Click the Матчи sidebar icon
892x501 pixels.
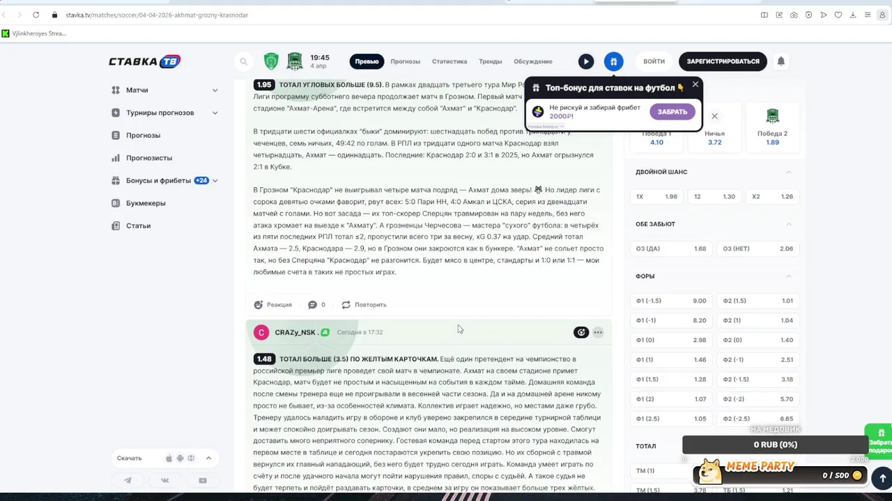pyautogui.click(x=116, y=90)
